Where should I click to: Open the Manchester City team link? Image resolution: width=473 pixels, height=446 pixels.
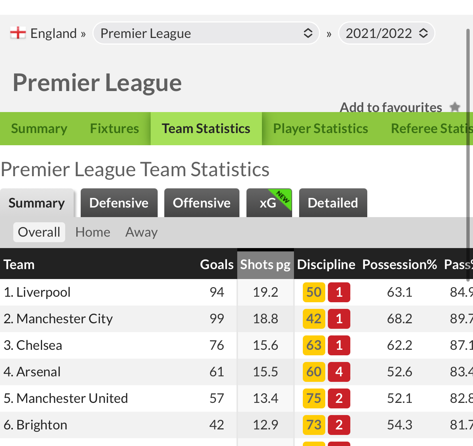64,319
